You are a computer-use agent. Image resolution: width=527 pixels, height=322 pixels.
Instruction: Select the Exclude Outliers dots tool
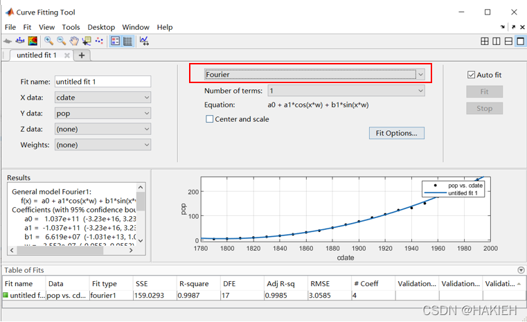coord(99,41)
